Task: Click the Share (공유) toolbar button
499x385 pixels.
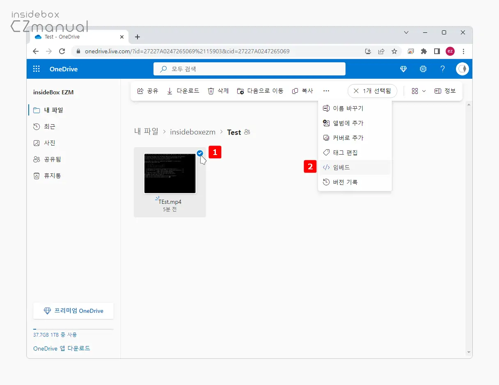Action: (x=147, y=91)
